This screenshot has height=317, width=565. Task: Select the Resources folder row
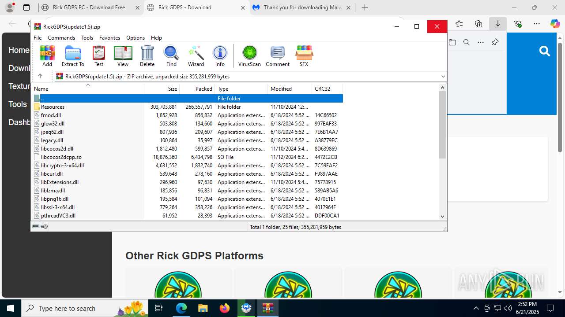pyautogui.click(x=188, y=107)
